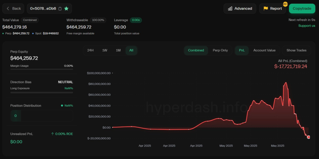Open the Support us link
The height and width of the screenshot is (159, 319).
[307, 25]
